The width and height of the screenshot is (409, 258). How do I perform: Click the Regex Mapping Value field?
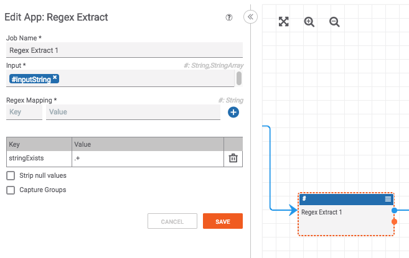(x=133, y=112)
